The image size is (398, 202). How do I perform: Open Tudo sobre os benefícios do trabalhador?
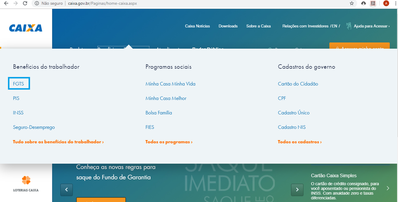coord(58,142)
